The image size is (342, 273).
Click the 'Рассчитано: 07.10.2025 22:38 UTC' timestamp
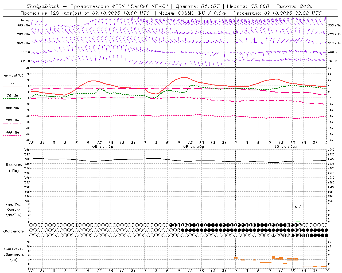(x=277, y=13)
